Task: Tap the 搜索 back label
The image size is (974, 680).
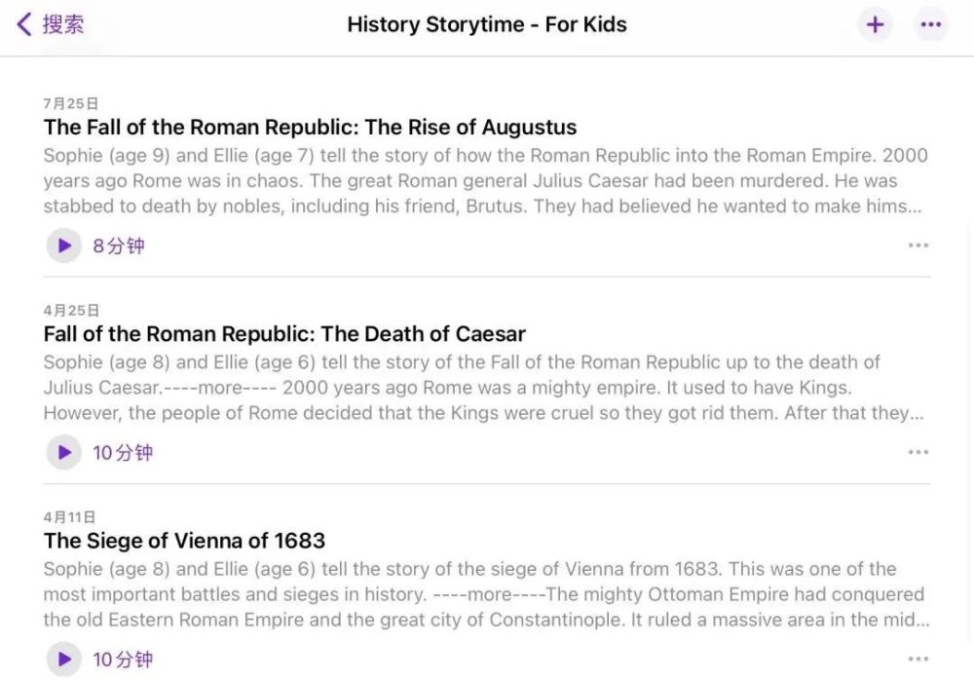Action: [x=63, y=24]
